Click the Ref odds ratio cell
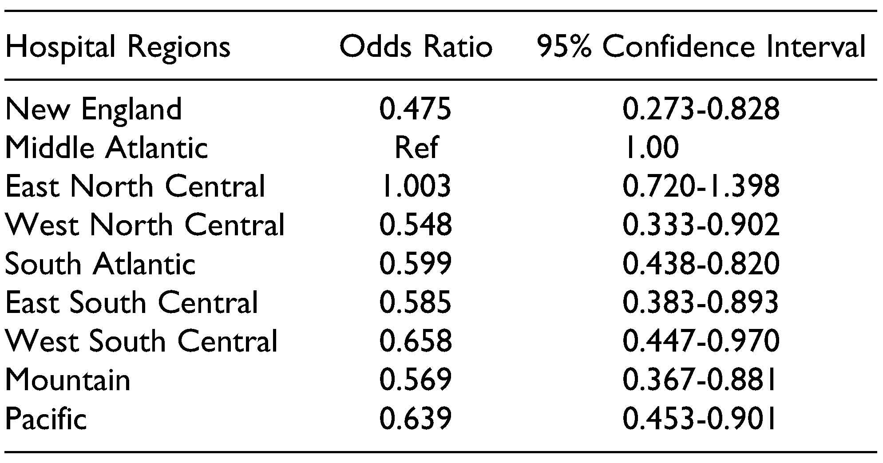Viewport: 883px width, 463px height. click(x=416, y=148)
